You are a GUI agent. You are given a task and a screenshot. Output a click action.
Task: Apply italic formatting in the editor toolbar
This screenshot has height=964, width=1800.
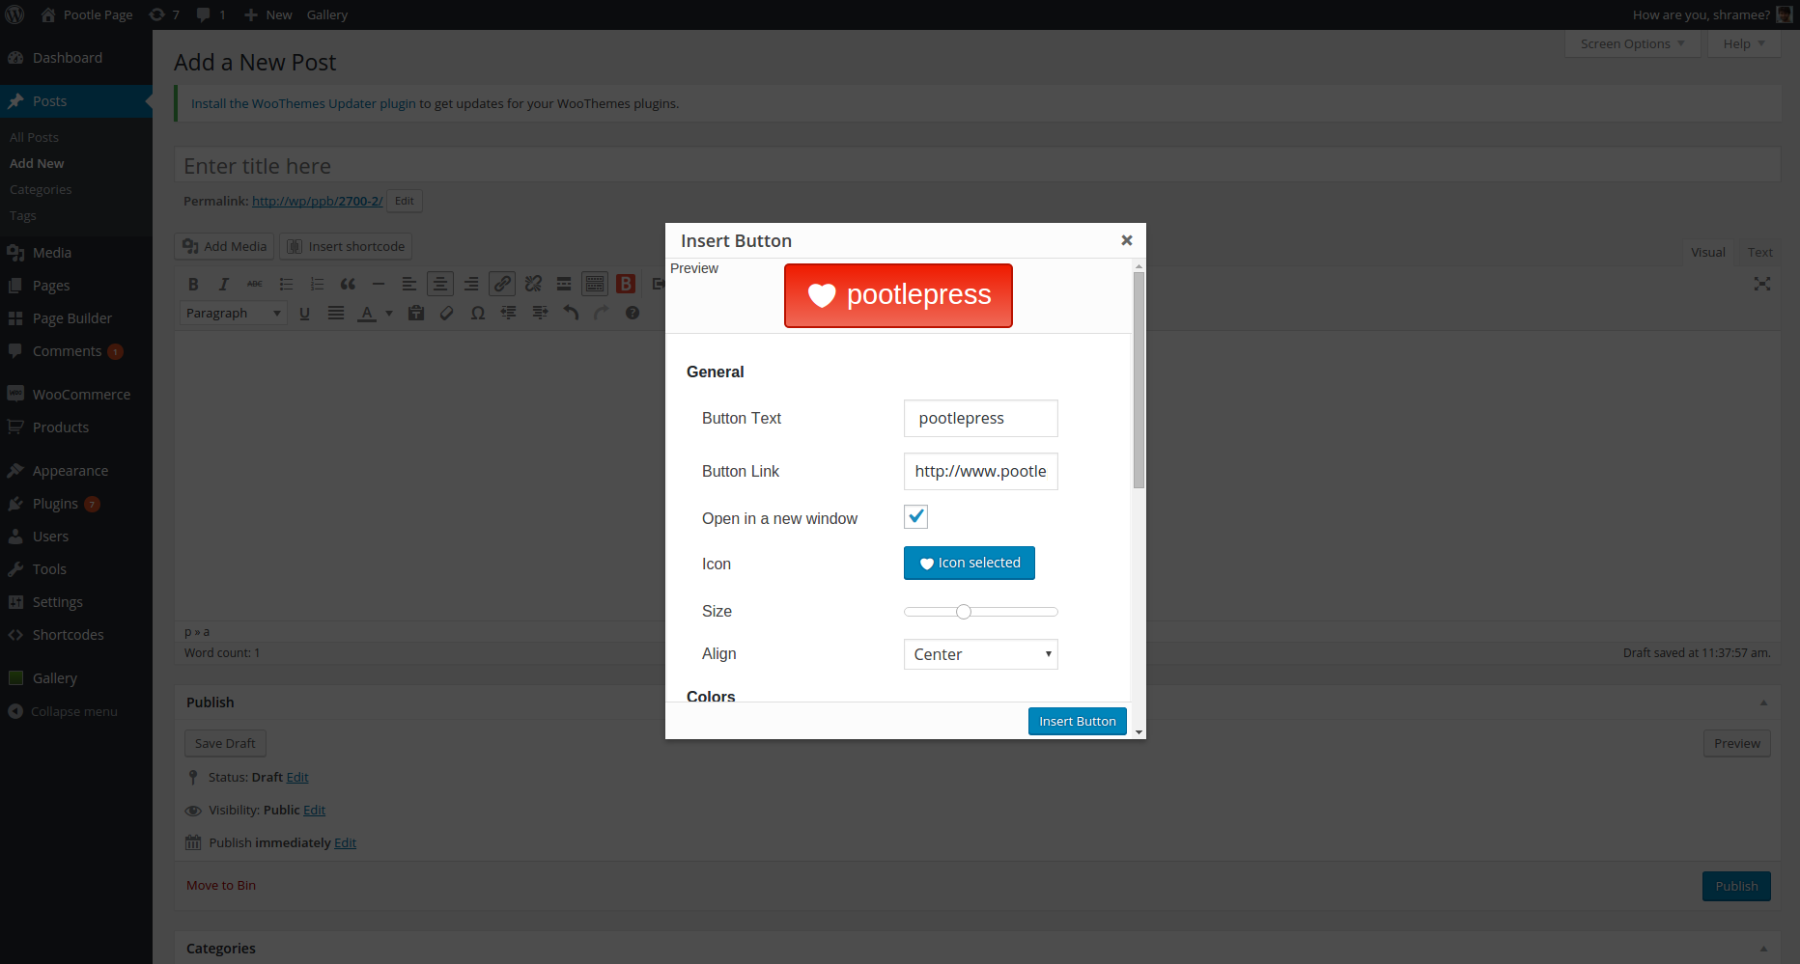(x=224, y=284)
